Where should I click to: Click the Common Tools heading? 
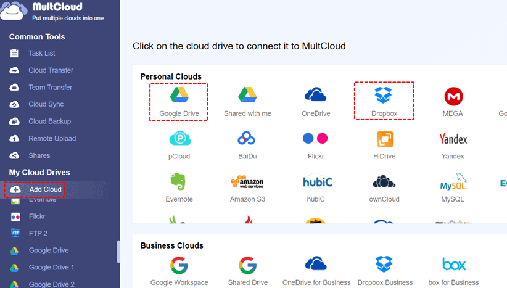[37, 37]
